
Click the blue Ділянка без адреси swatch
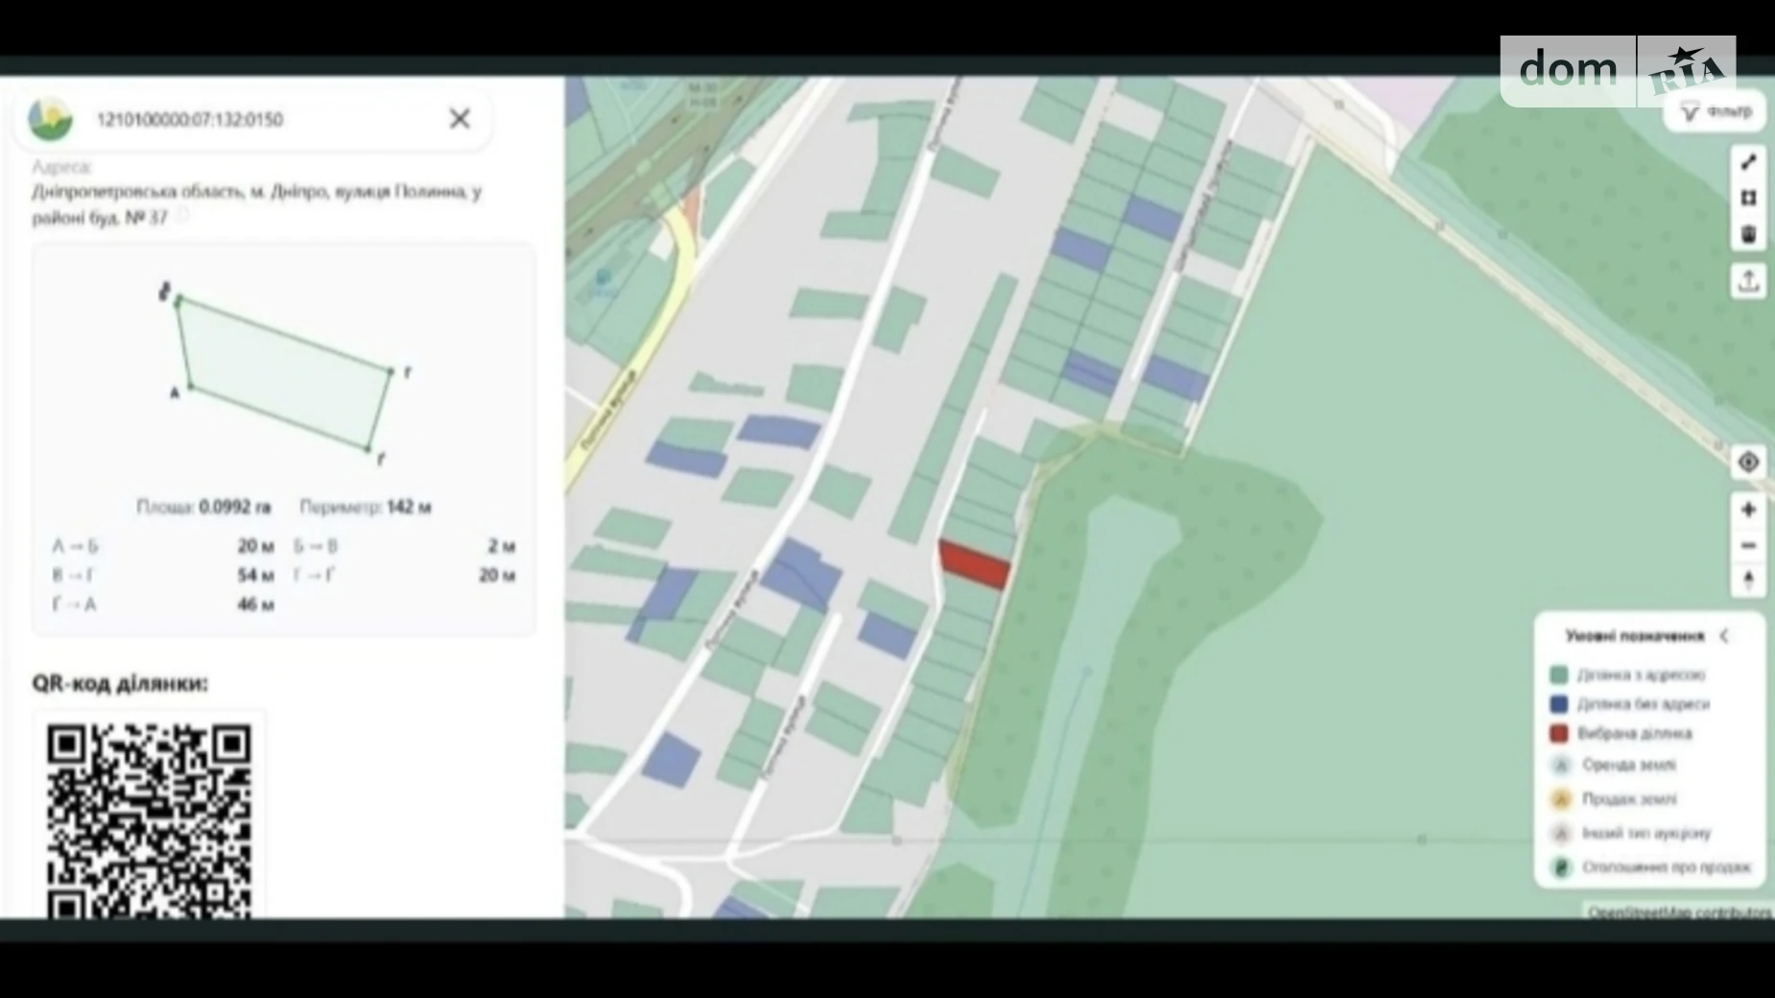click(1559, 704)
